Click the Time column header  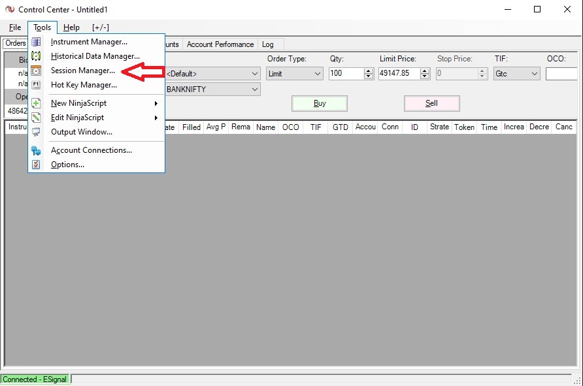pos(490,127)
